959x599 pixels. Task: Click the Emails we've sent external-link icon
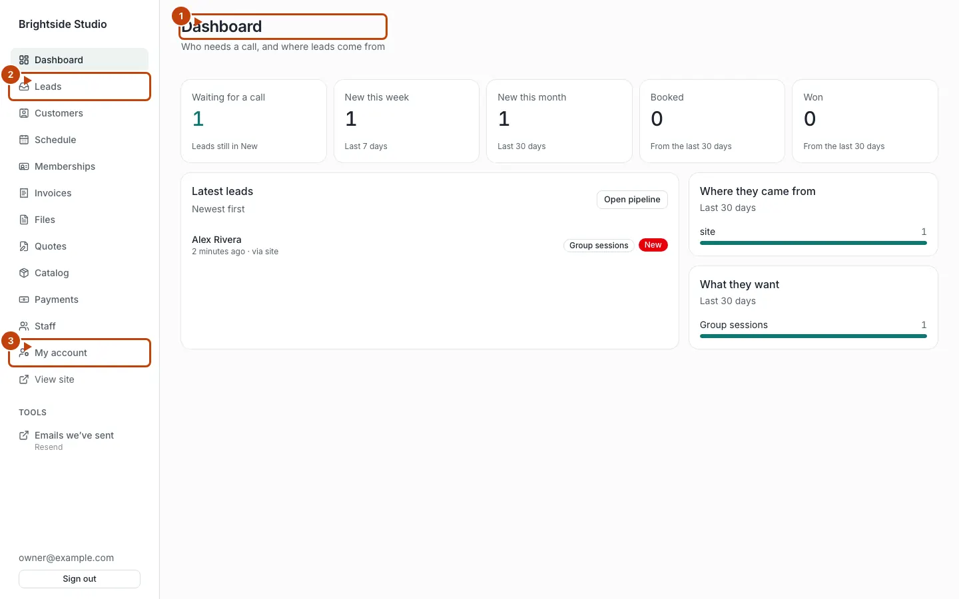pos(24,435)
